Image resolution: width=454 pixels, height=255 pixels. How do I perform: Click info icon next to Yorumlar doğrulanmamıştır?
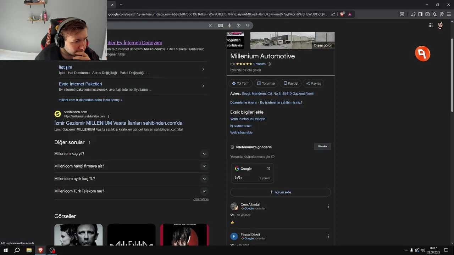pyautogui.click(x=273, y=157)
